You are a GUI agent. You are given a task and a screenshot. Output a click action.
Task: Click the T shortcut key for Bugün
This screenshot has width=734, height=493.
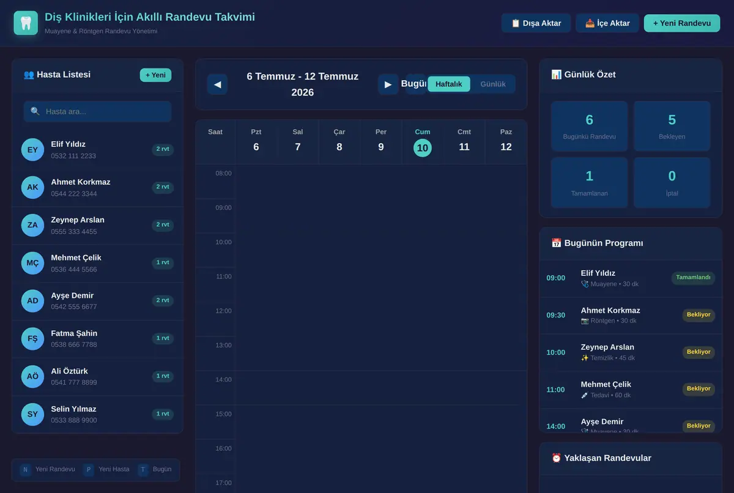143,470
